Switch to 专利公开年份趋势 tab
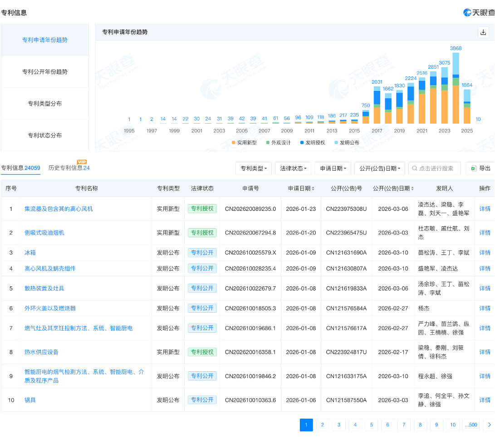Screen dimensions: 495x440 point(45,72)
